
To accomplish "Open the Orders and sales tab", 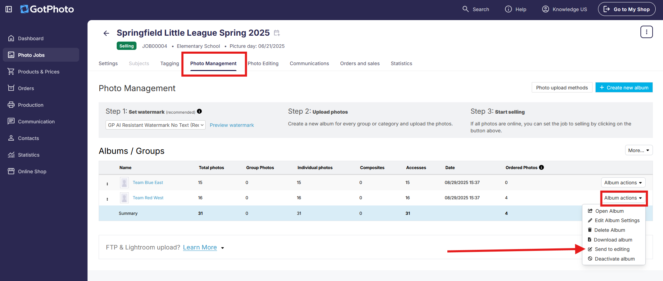I will coord(360,63).
